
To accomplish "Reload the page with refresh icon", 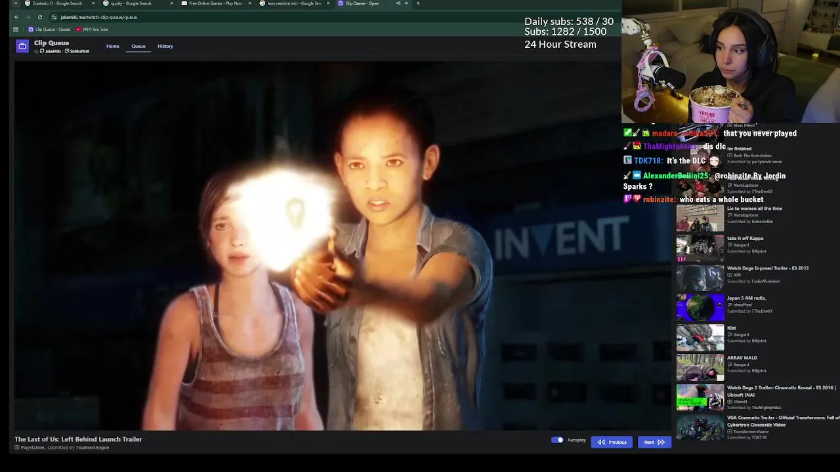I will [x=40, y=17].
